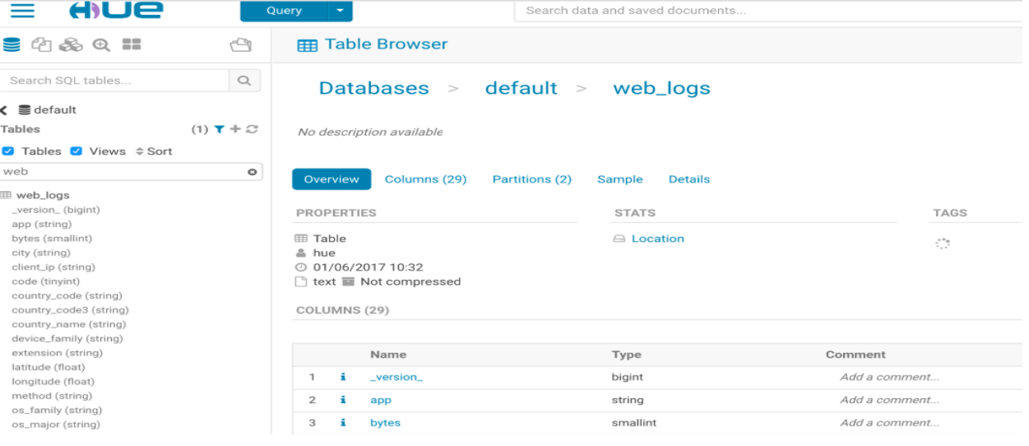The width and height of the screenshot is (1029, 446).
Task: Open the Sample tab
Action: tap(620, 179)
